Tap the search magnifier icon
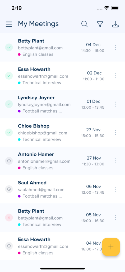The image size is (125, 272). (85, 24)
